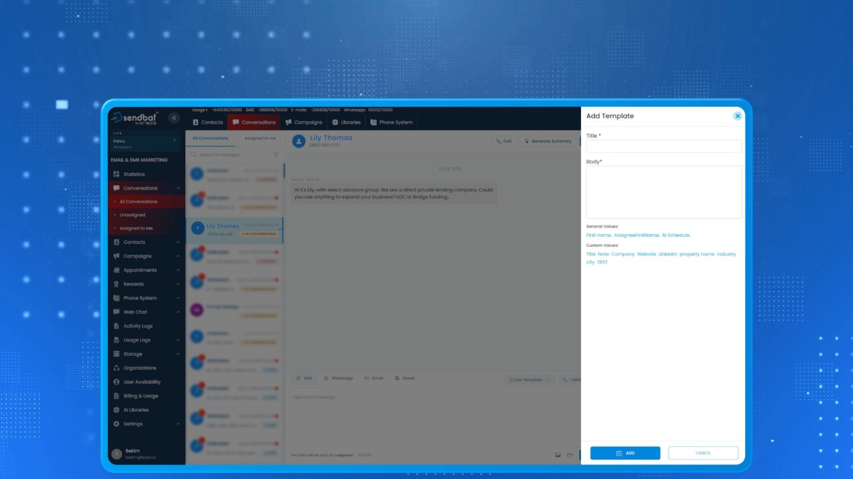Expand the Appointments section chevron

(x=178, y=270)
